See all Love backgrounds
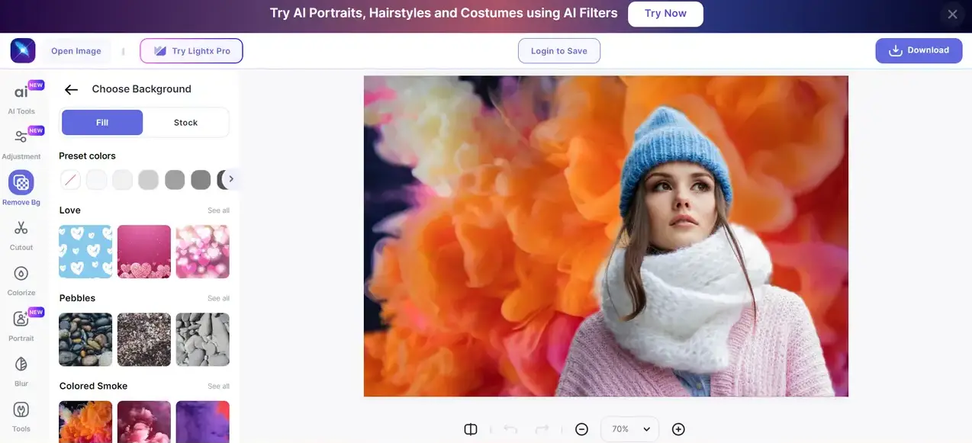Screen dimensions: 972x443 tap(219, 210)
